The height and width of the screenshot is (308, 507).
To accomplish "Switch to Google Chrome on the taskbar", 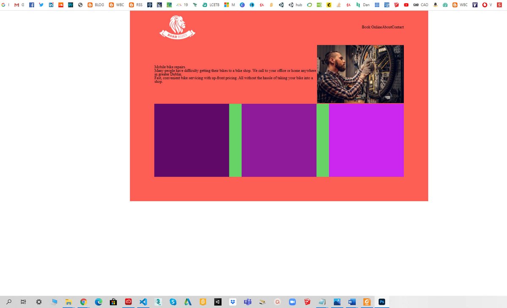I will pyautogui.click(x=83, y=302).
